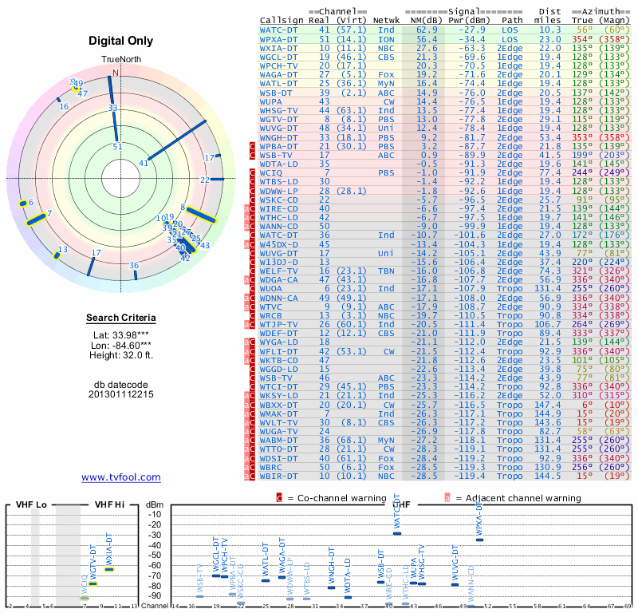
Task: Click warning icon on WUGA-TV row
Action: point(250,431)
